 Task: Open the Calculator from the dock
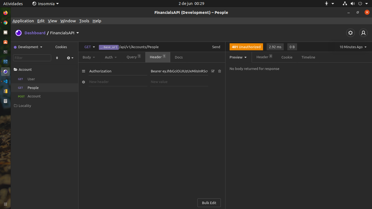coord(5,91)
